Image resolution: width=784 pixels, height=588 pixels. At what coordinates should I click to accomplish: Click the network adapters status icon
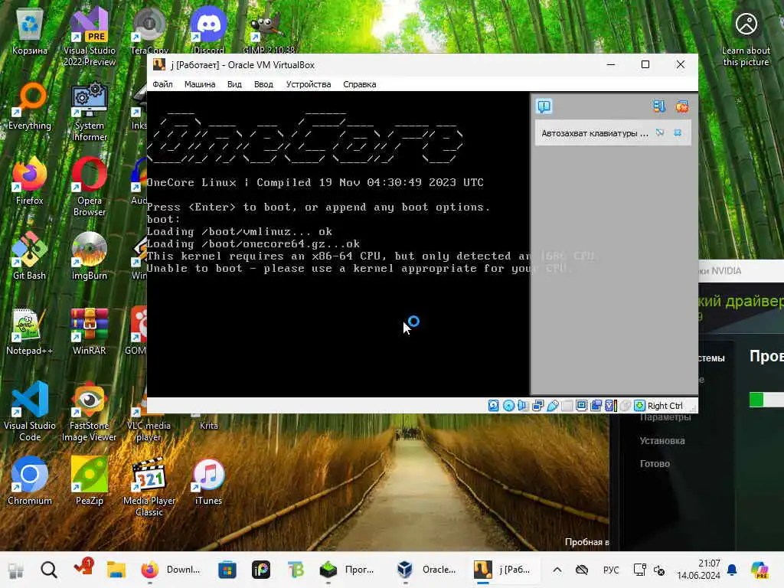537,406
